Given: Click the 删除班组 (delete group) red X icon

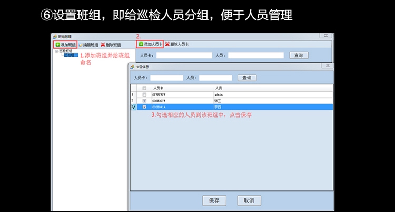Looking at the screenshot, I should [x=103, y=45].
